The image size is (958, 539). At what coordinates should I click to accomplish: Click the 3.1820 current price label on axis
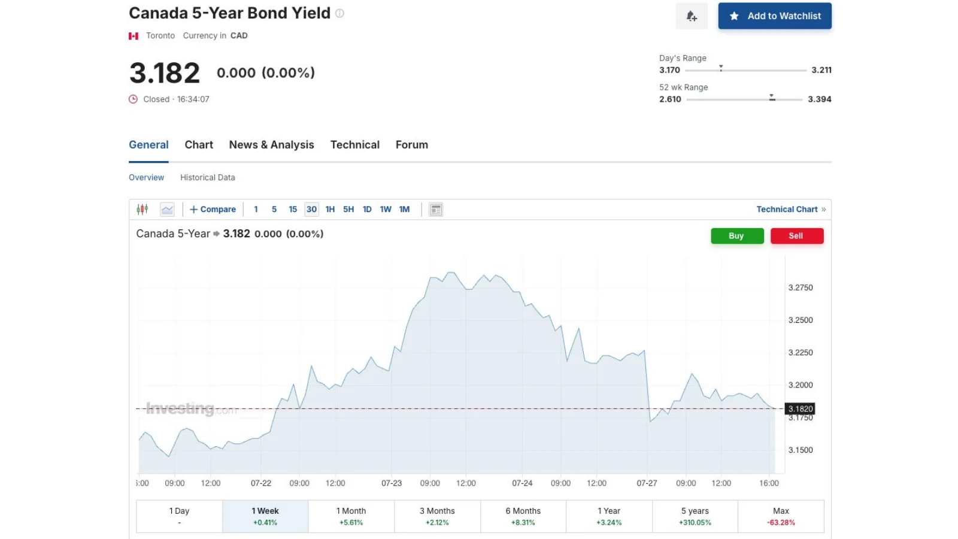tap(800, 409)
